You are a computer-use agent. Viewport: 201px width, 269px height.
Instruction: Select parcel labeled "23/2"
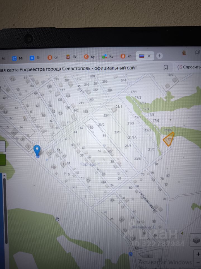click(x=101, y=124)
